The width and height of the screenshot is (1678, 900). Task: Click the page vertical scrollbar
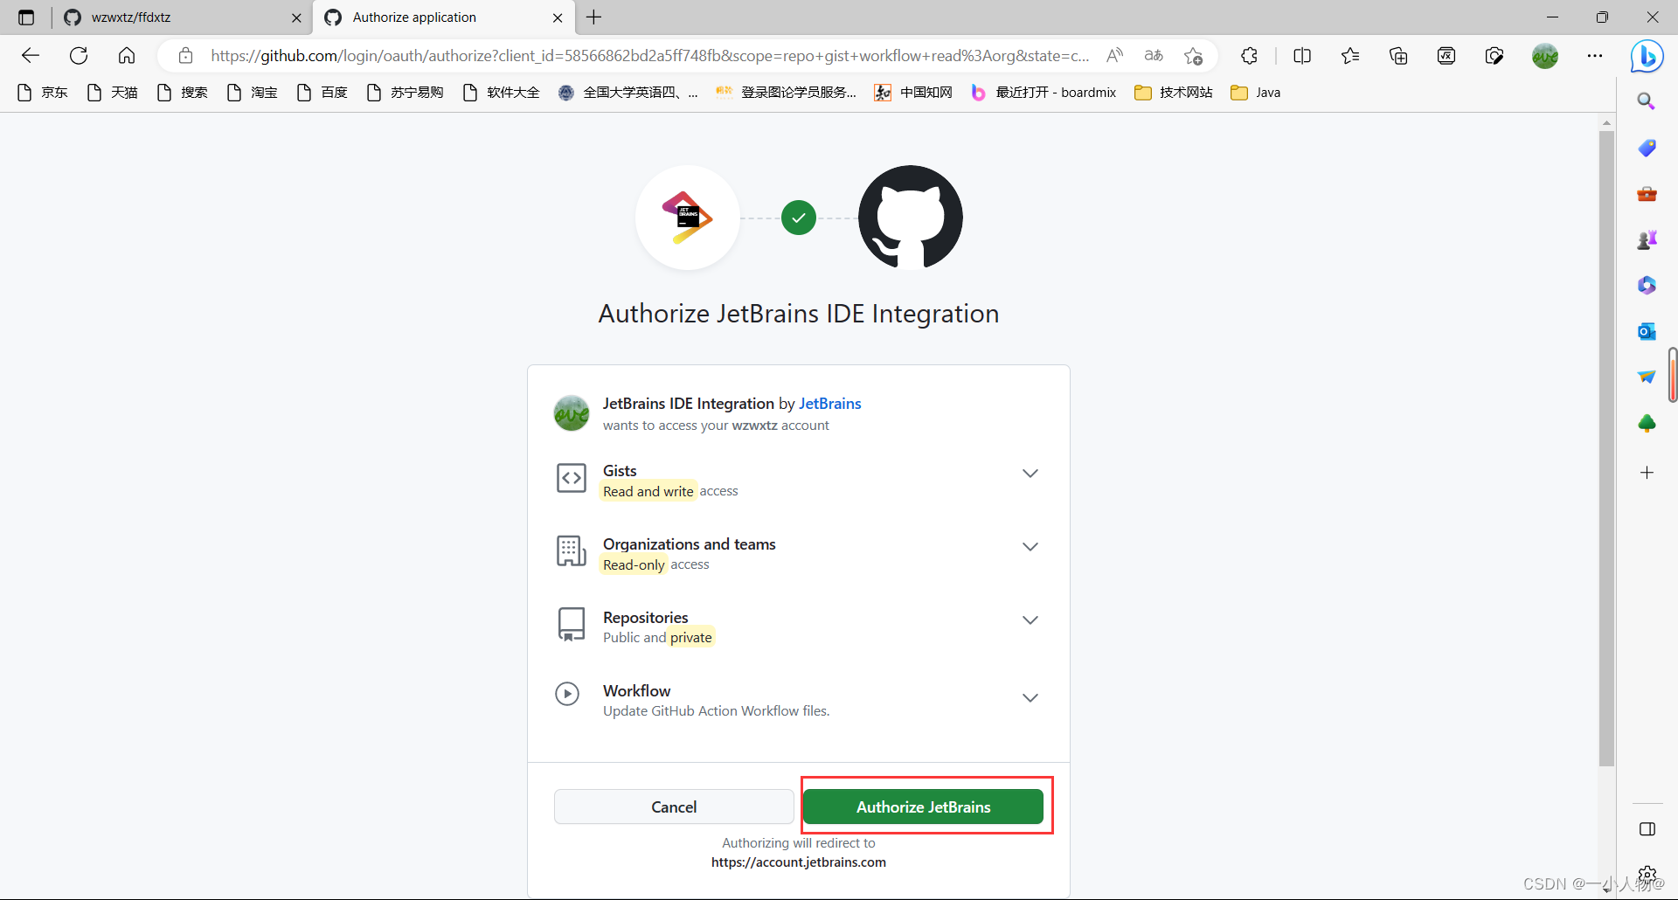click(x=1606, y=449)
